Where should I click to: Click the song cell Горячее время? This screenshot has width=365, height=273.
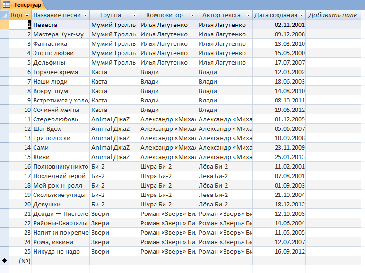61,72
